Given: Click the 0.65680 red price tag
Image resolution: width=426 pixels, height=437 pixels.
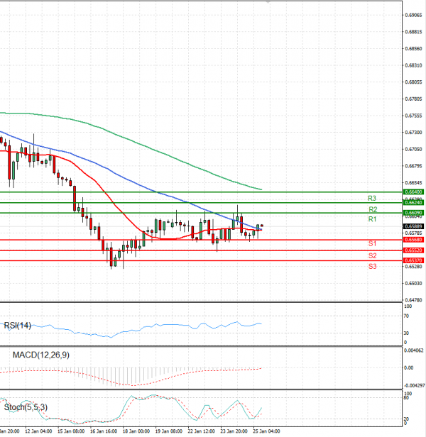Looking at the screenshot, I should point(414,239).
